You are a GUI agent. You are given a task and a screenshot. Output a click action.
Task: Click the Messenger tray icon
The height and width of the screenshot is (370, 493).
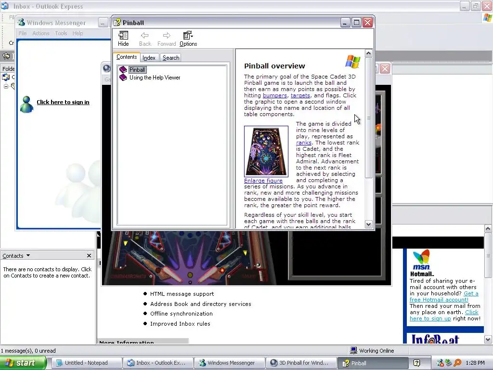440,363
